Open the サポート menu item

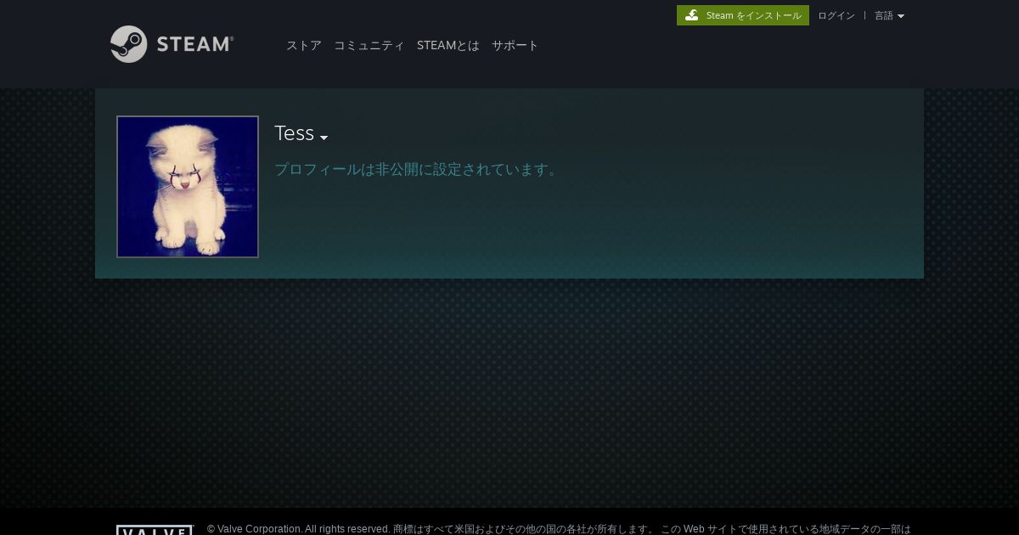point(515,45)
